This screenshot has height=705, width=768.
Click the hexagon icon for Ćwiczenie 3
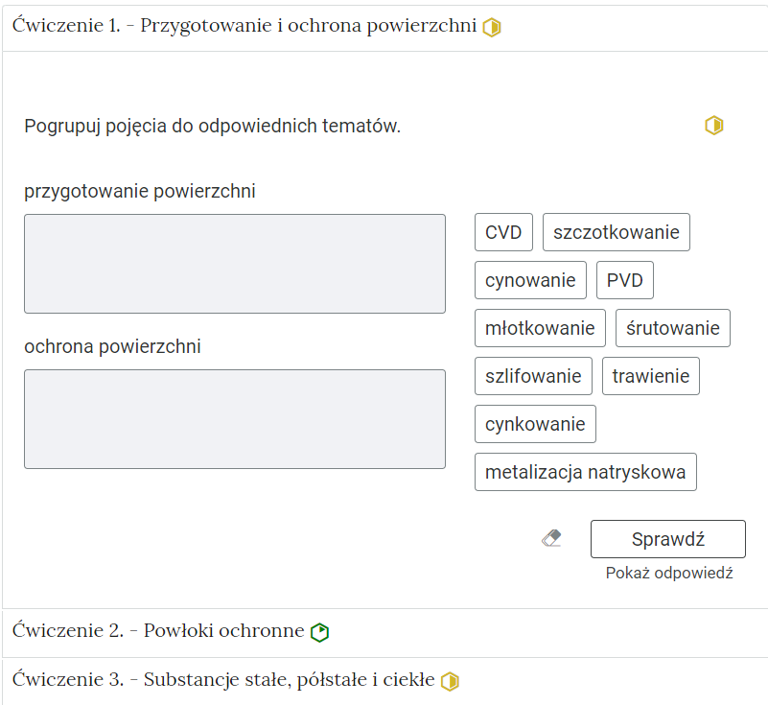(451, 679)
